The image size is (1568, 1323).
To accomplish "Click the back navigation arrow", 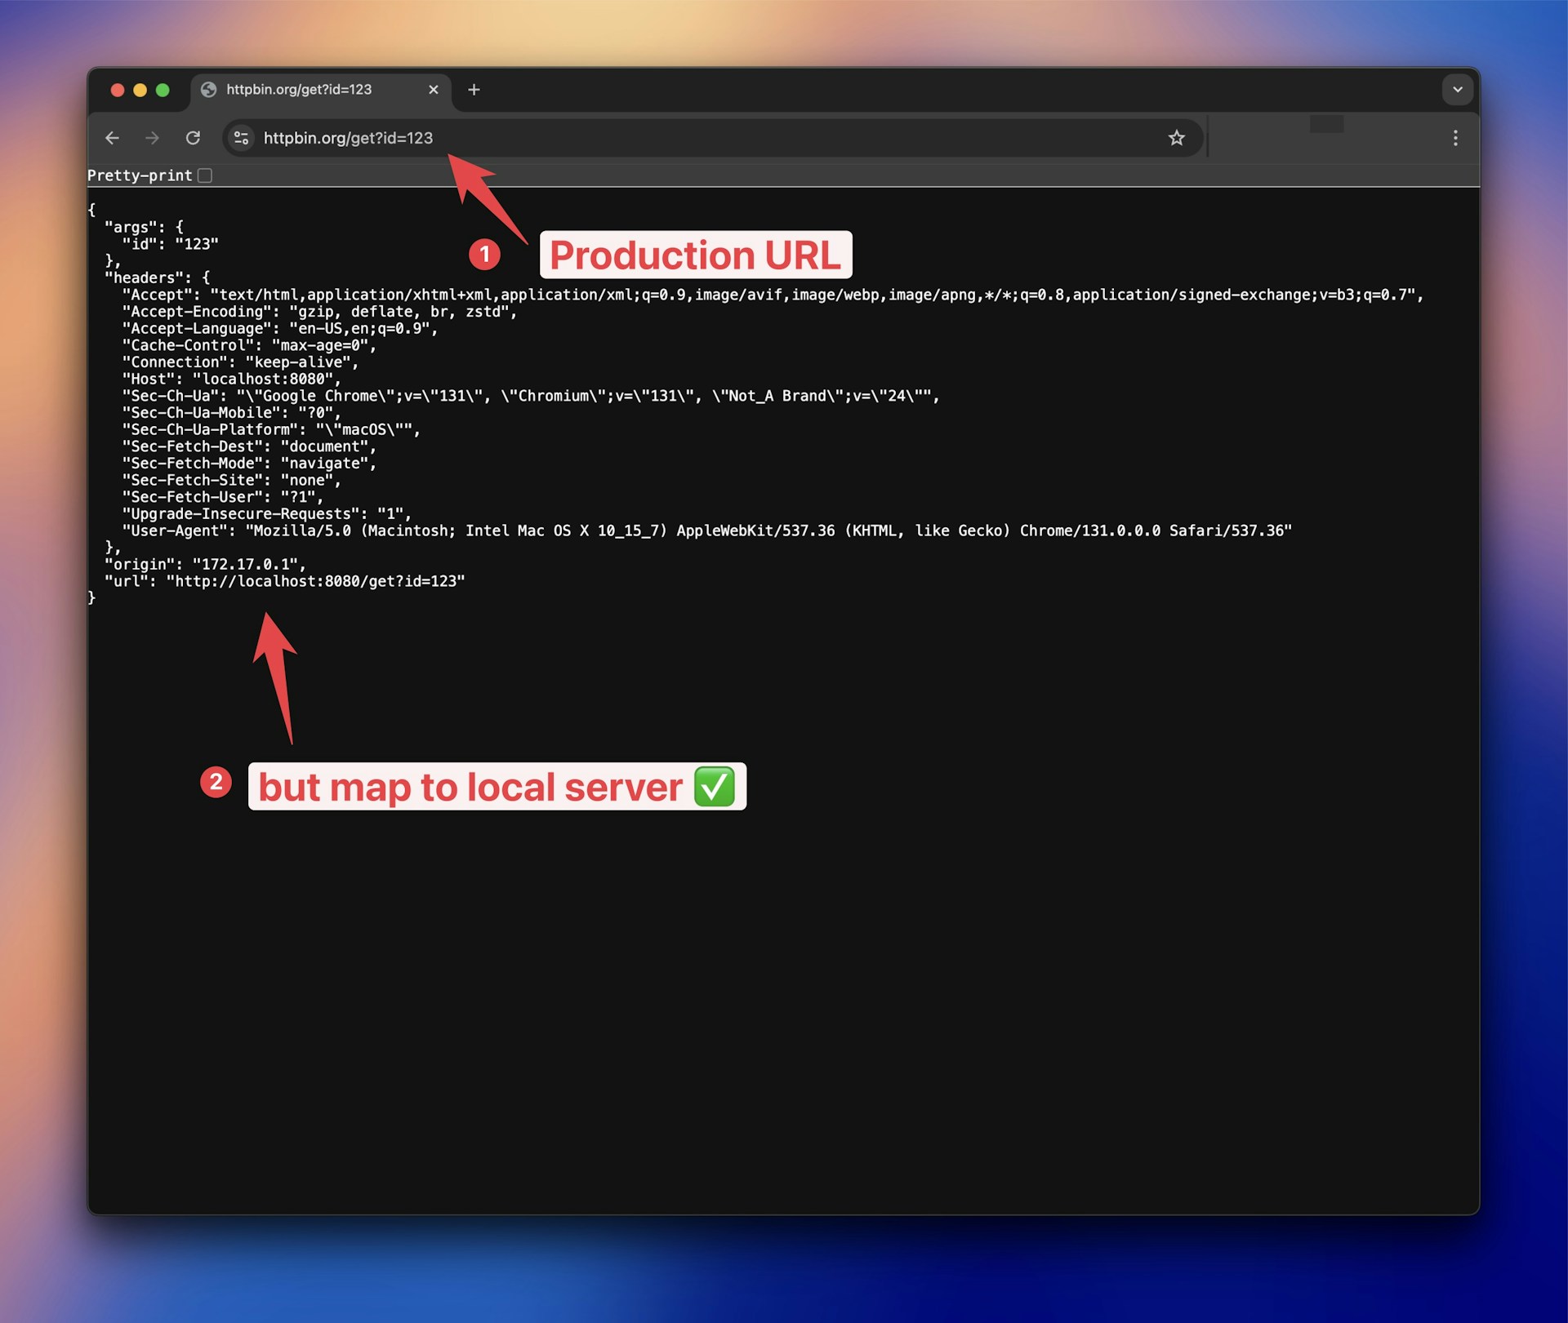I will click(112, 138).
